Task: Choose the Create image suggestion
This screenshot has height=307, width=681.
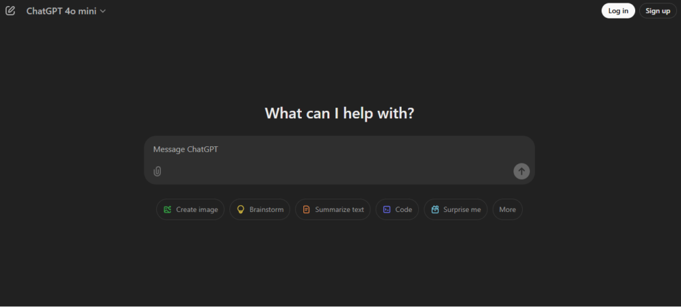Action: tap(190, 209)
